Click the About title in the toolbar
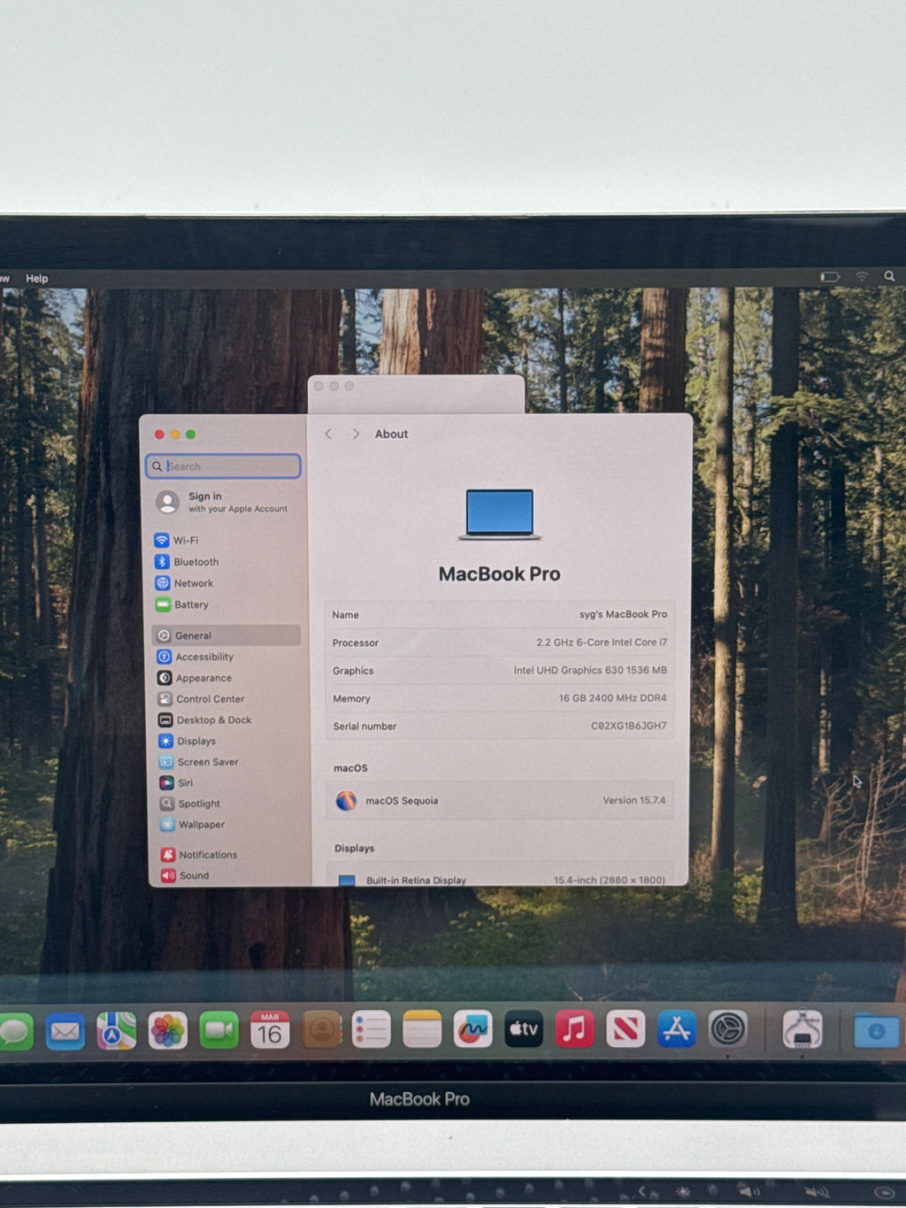 pos(391,434)
